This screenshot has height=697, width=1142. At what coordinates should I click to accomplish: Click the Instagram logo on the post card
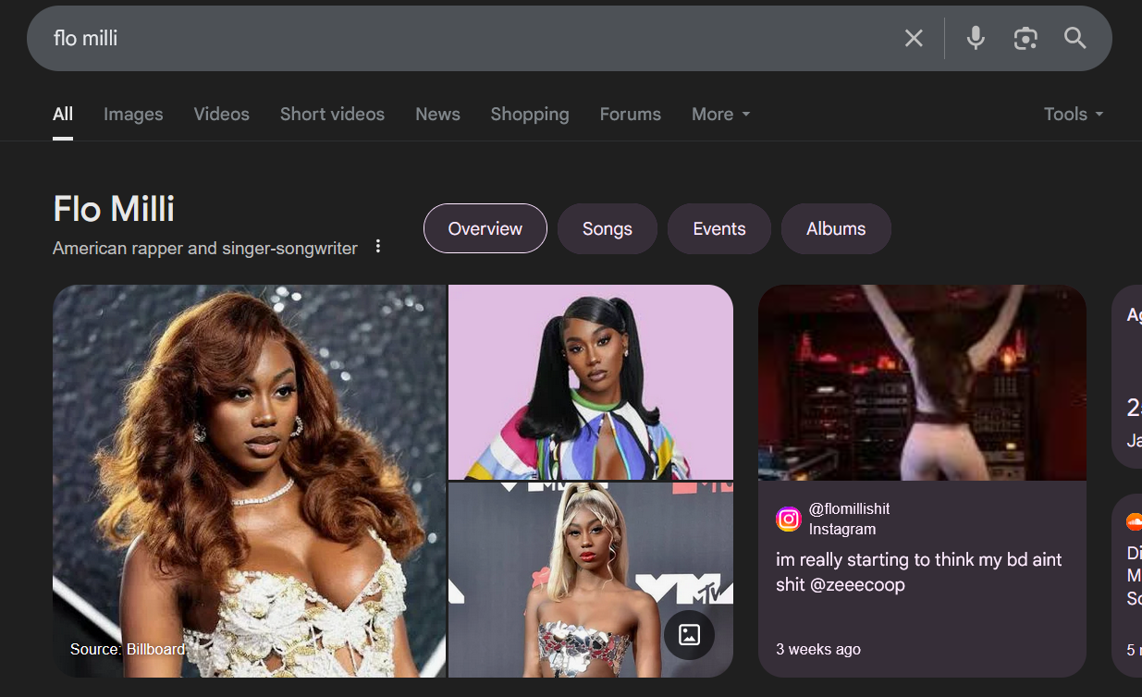[788, 520]
